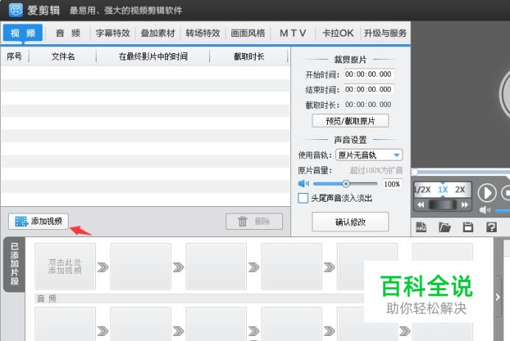The height and width of the screenshot is (341, 510).
Task: Mute the preview speaker icon
Action: point(485,211)
